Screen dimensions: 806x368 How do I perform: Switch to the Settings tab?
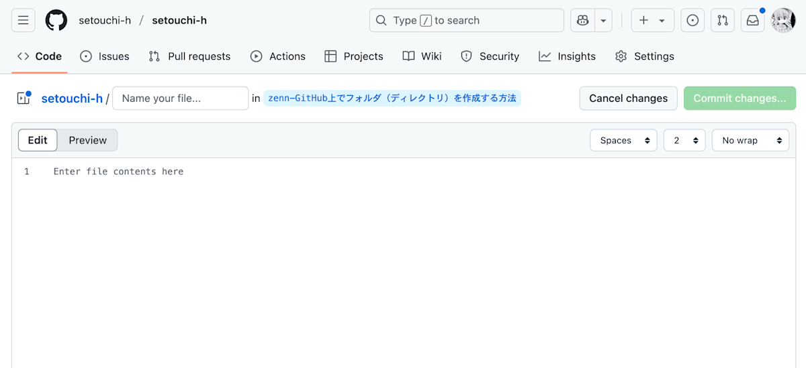pyautogui.click(x=645, y=56)
